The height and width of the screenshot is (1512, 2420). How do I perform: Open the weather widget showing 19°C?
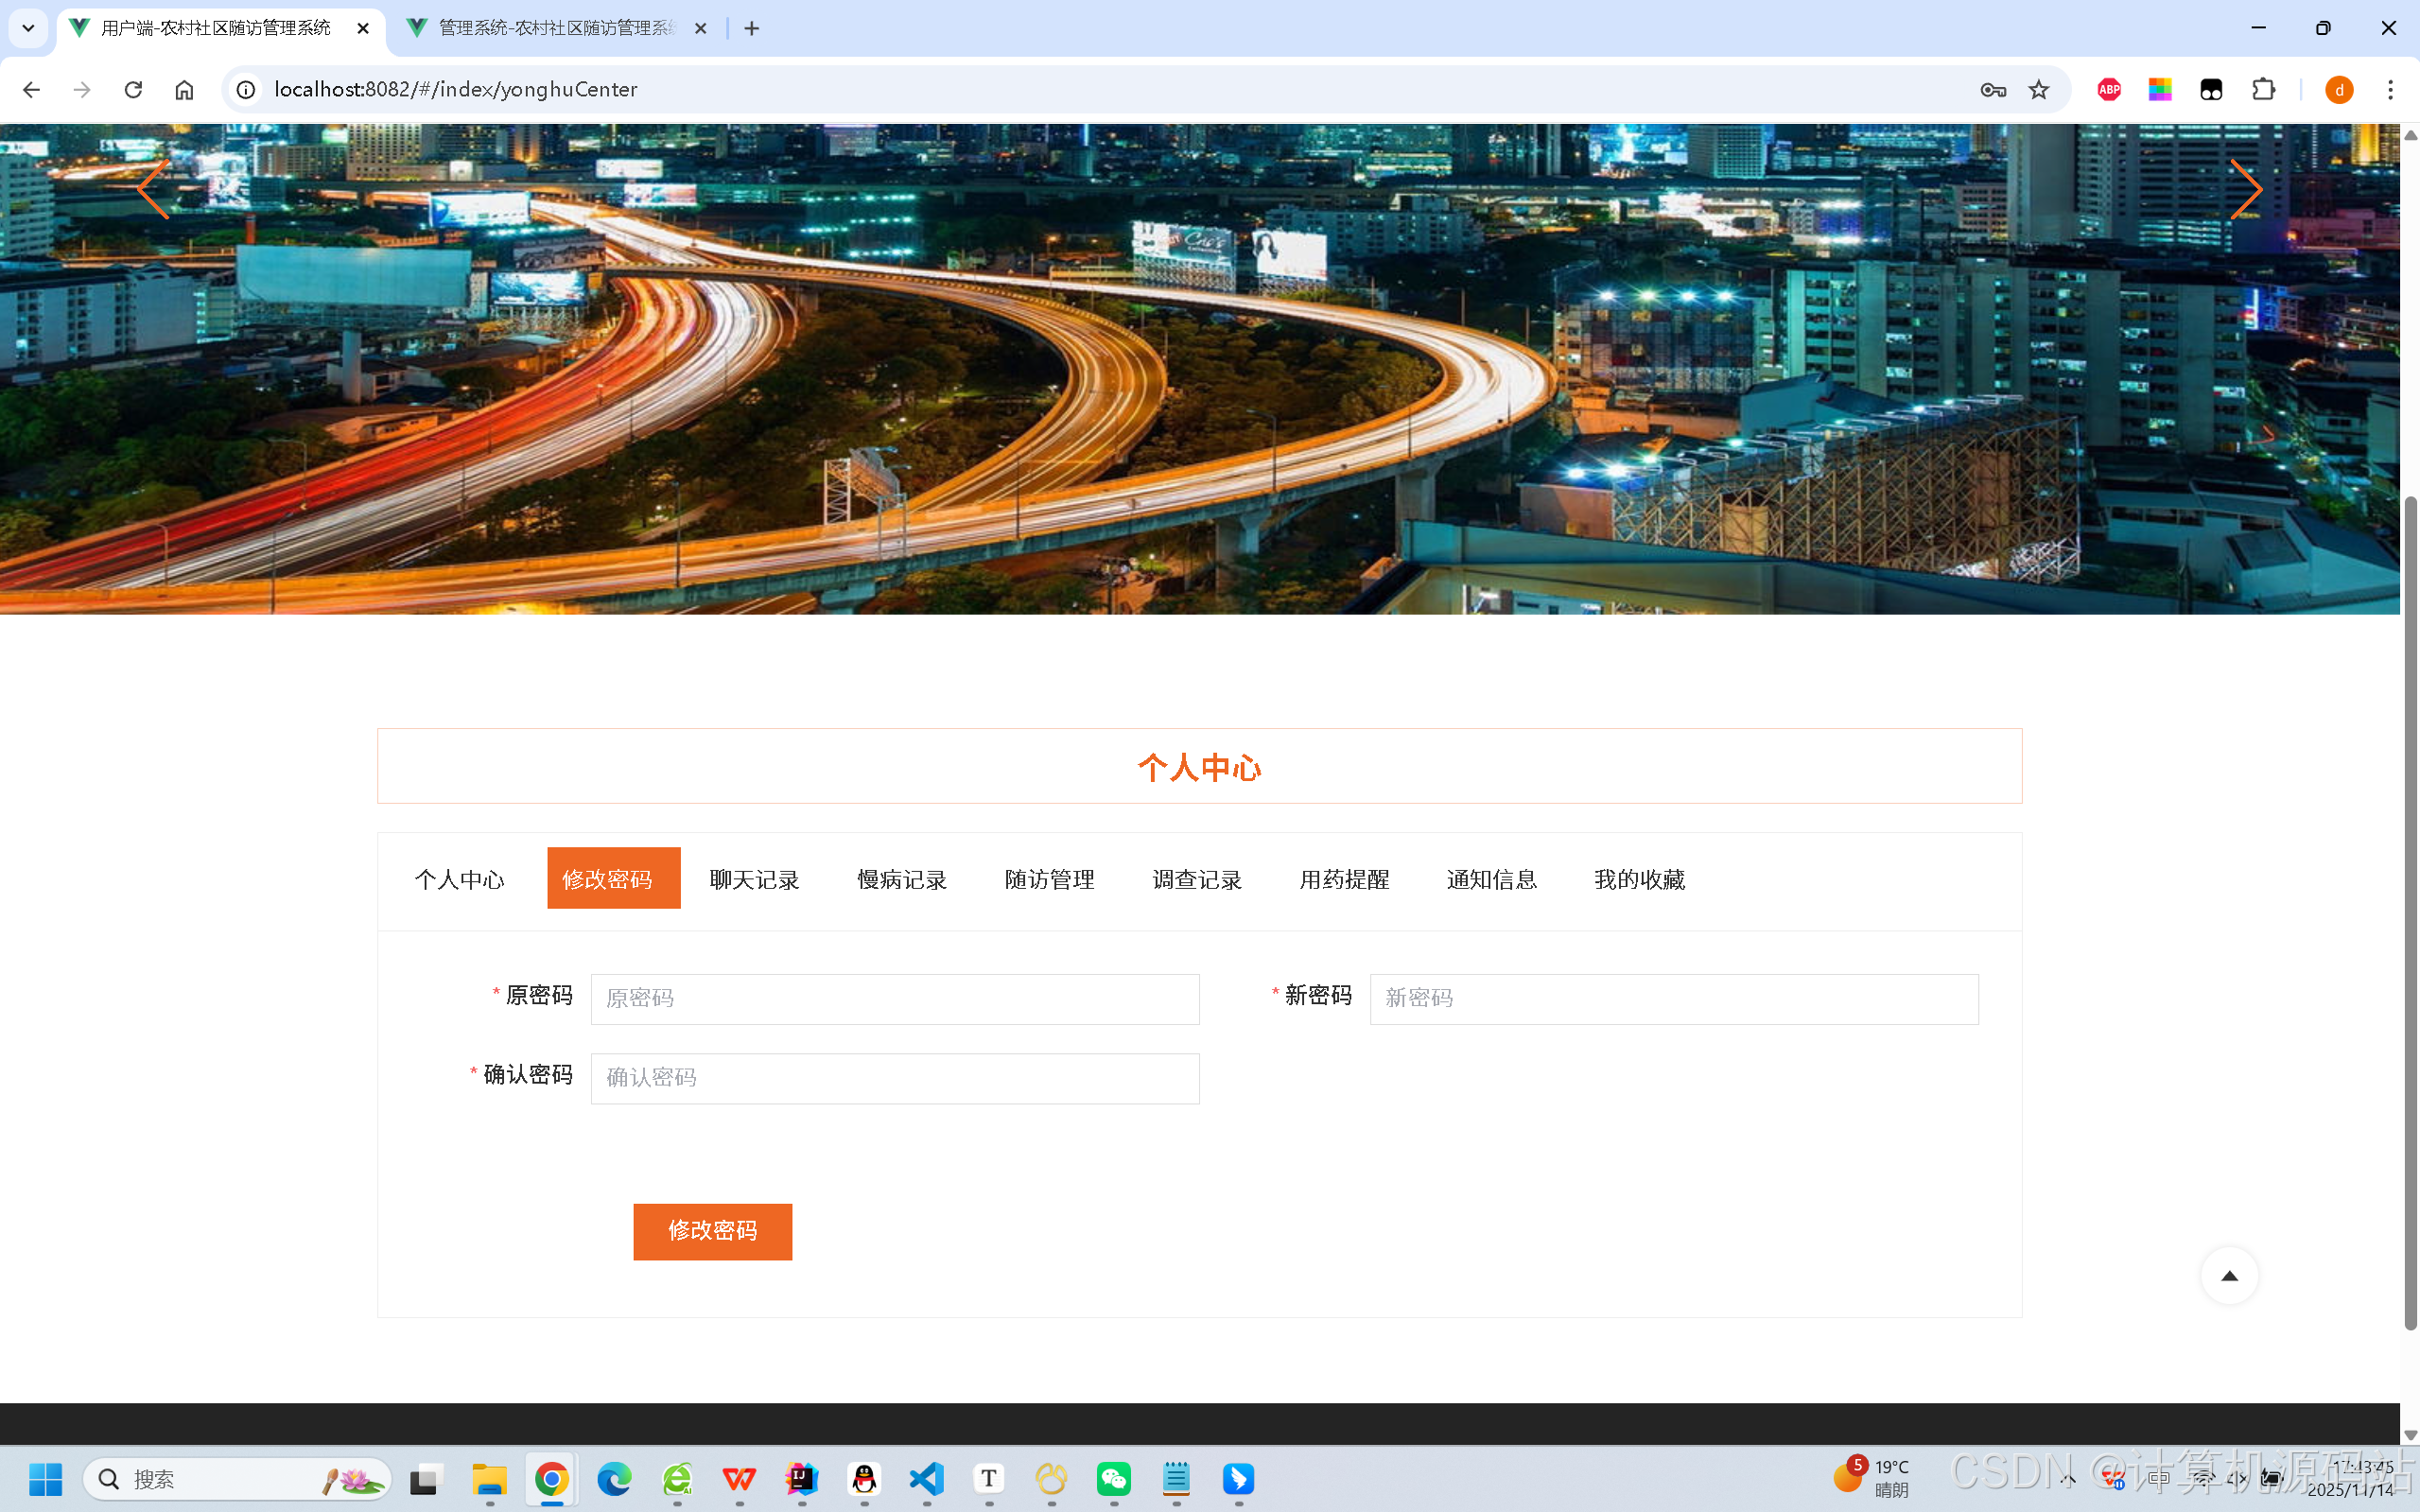(1872, 1478)
